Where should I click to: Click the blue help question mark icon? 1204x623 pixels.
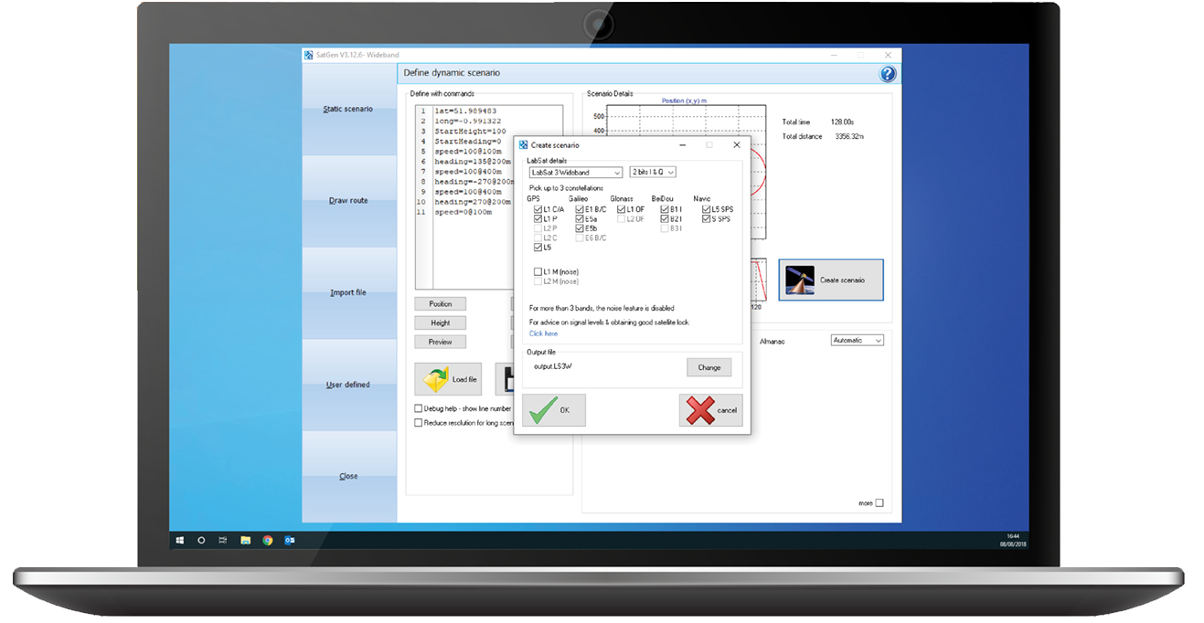click(887, 75)
